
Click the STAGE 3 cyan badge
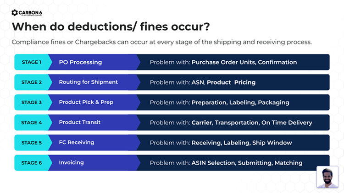[31, 102]
